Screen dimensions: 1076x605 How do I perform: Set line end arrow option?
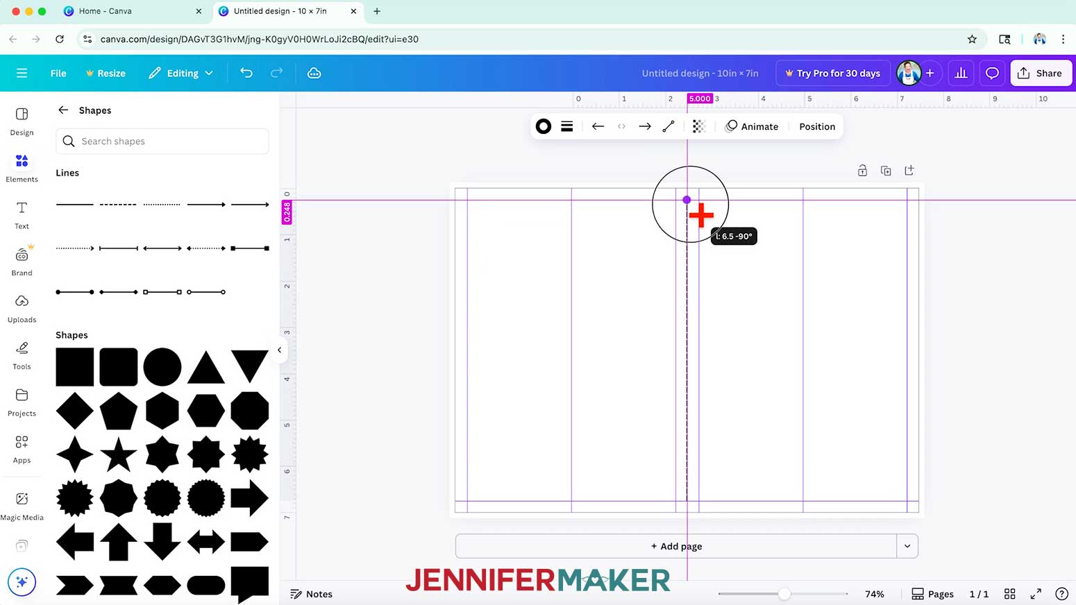pyautogui.click(x=645, y=126)
